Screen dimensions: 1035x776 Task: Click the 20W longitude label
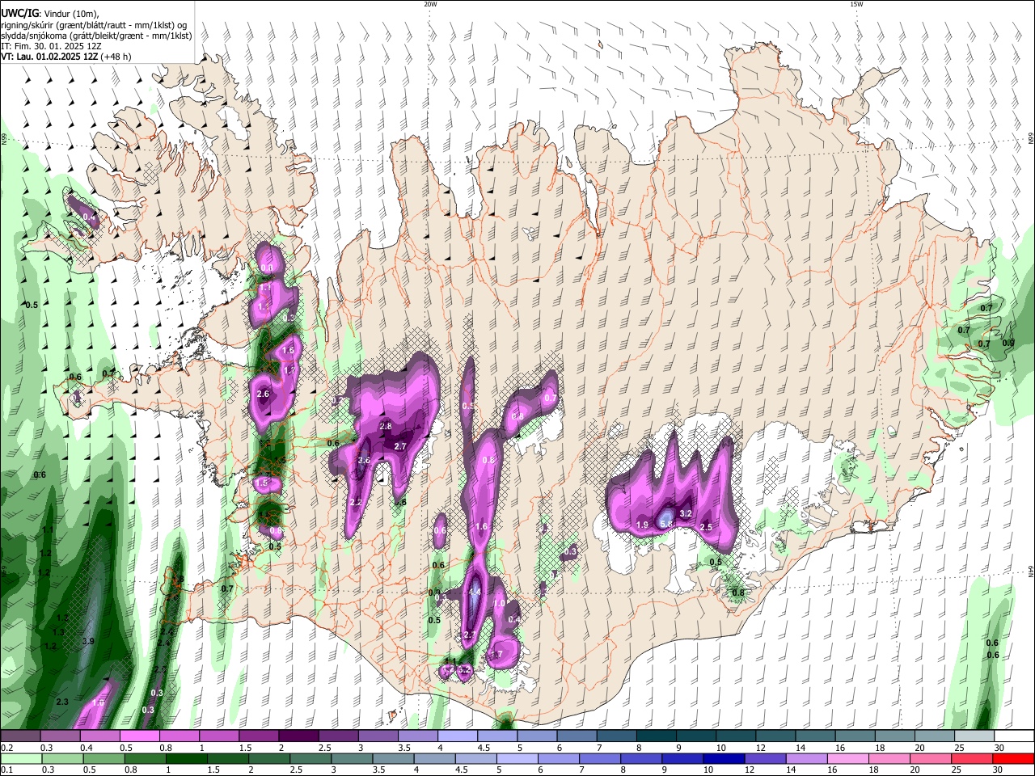tap(430, 4)
